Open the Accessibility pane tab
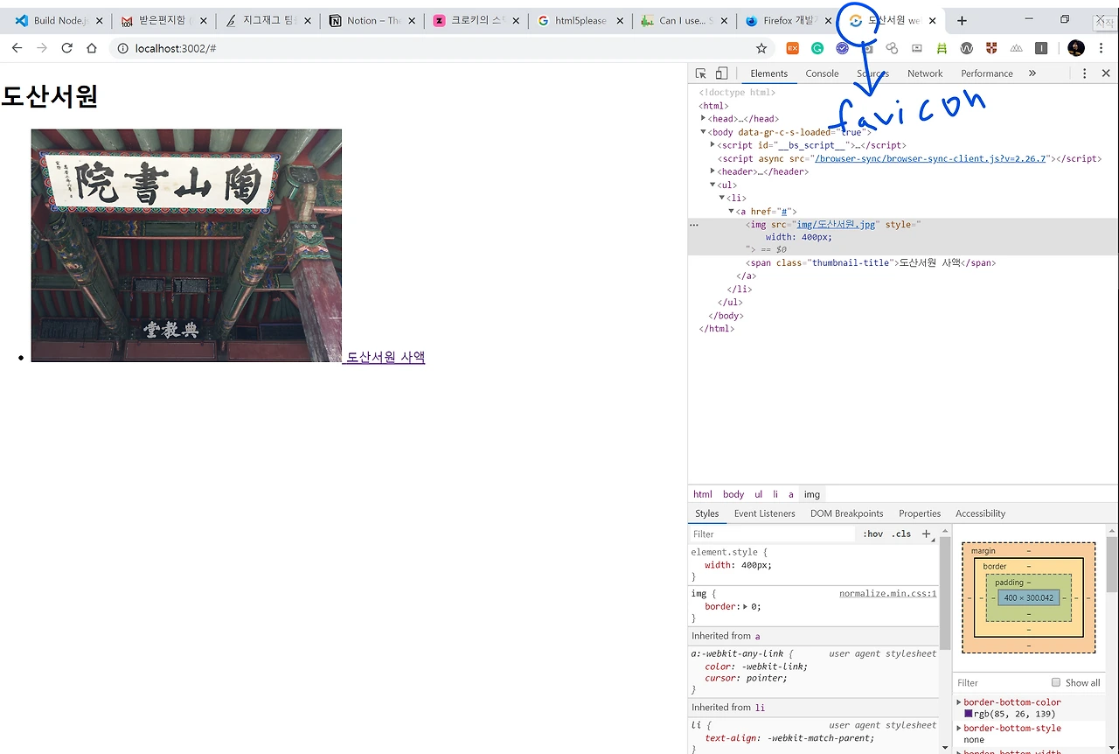The image size is (1119, 754). [980, 513]
